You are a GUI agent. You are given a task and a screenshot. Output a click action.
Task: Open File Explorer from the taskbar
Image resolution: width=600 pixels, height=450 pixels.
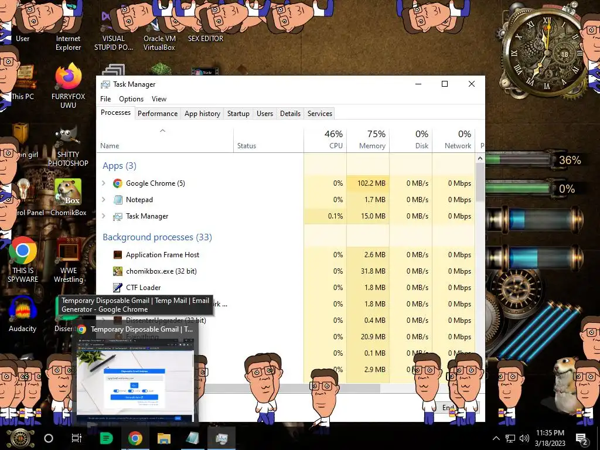pos(164,438)
